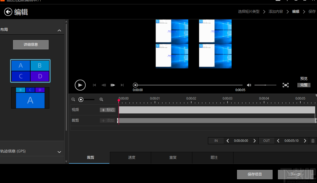Select the step-forward frame icon
This screenshot has height=183, width=317.
tap(113, 85)
